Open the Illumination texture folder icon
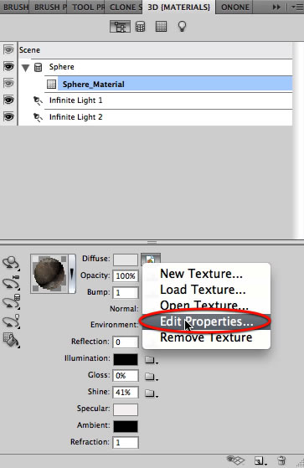The height and width of the screenshot is (468, 304). pos(151,360)
